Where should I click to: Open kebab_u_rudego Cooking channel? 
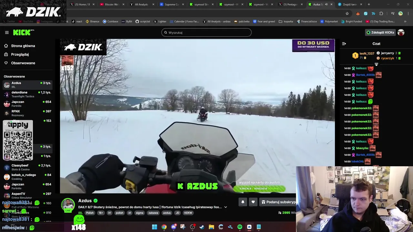(27, 177)
